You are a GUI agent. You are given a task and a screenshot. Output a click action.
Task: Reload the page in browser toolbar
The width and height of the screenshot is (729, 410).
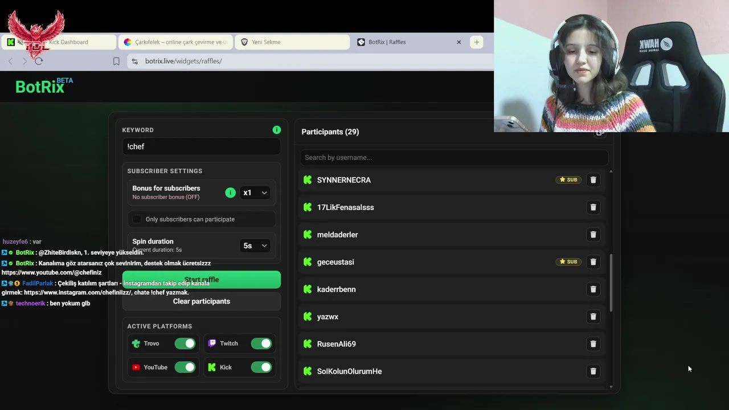(39, 61)
